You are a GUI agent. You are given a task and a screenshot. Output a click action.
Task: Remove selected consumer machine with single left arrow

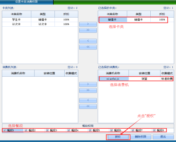click(88, 100)
